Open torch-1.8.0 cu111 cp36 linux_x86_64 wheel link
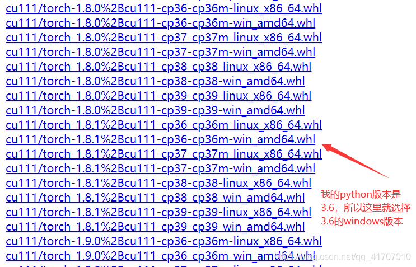The image size is (416, 267). [x=163, y=9]
